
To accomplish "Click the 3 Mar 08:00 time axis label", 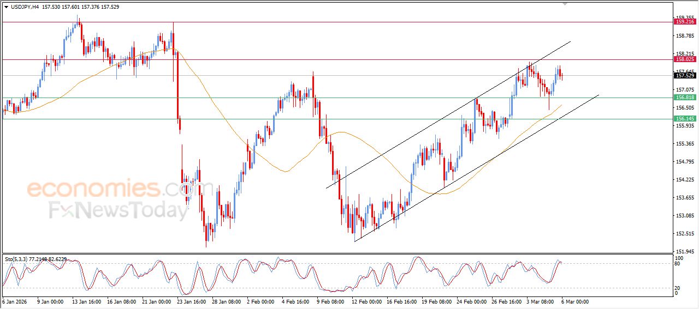I will pyautogui.click(x=540, y=301).
